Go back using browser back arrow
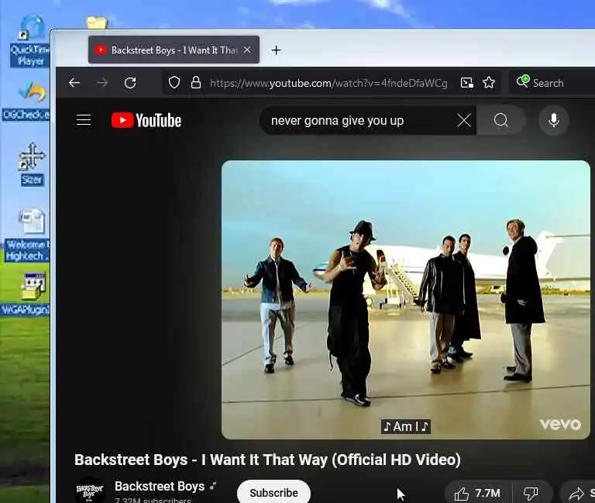The width and height of the screenshot is (595, 503). [x=74, y=82]
